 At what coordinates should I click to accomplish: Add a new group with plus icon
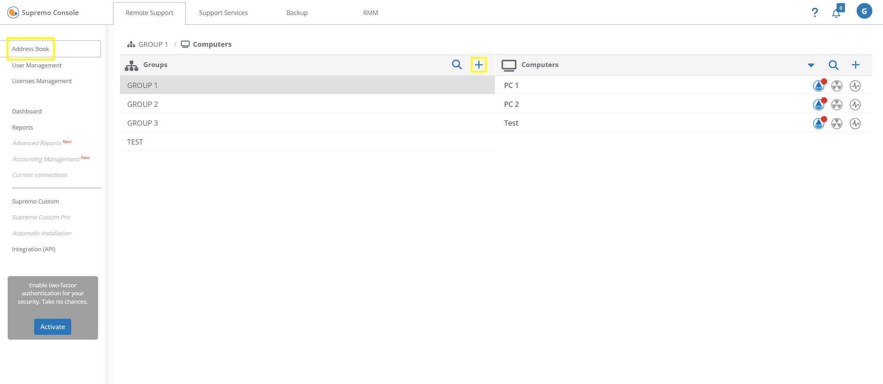click(x=479, y=65)
